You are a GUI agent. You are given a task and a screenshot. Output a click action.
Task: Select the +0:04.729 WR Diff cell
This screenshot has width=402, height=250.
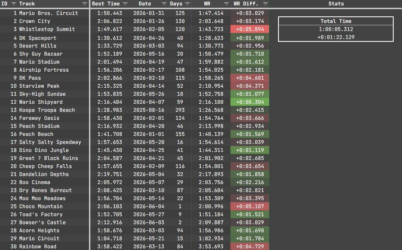click(x=250, y=247)
